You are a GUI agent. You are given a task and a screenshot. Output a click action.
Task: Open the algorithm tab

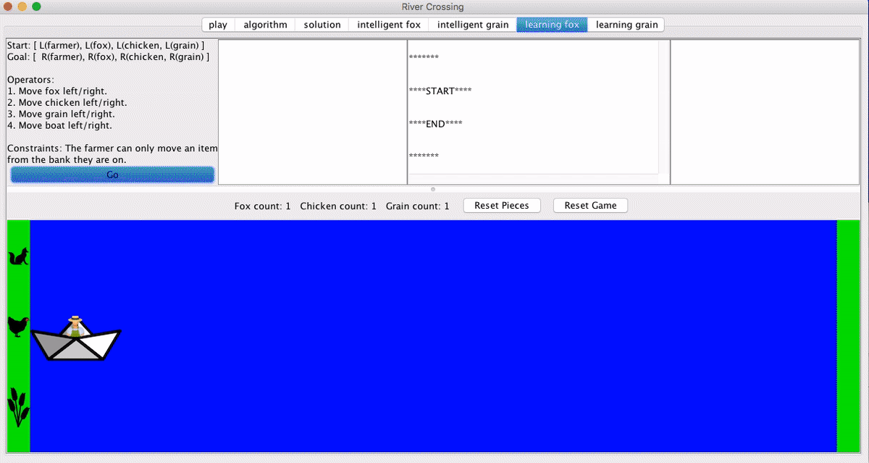[x=265, y=25]
